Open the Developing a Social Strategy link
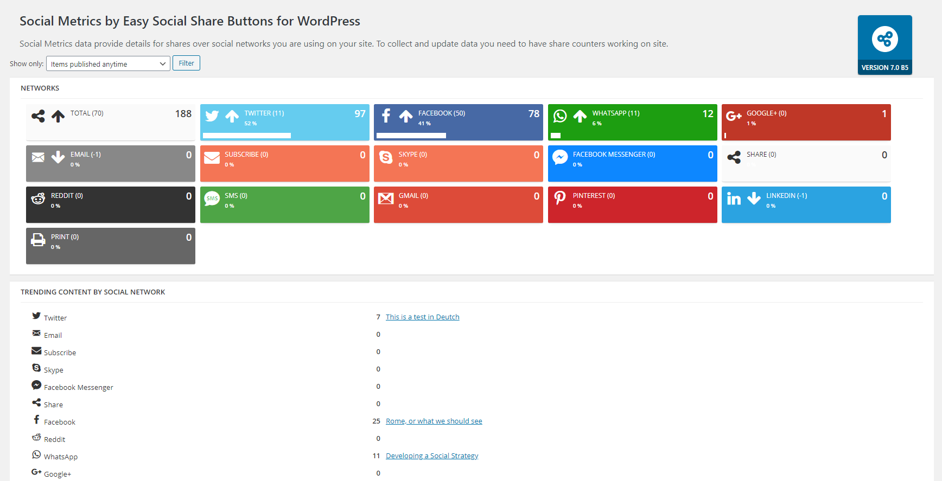942x481 pixels. click(432, 456)
